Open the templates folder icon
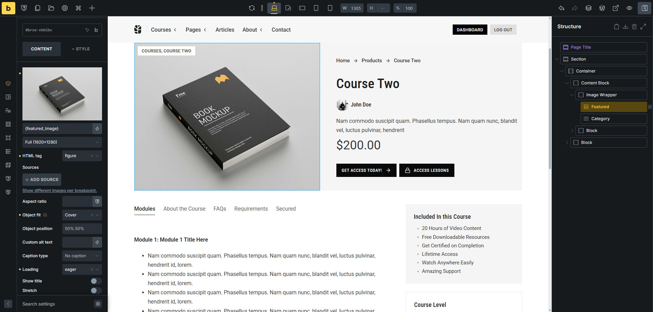Viewport: 653px width, 312px height. pos(51,8)
